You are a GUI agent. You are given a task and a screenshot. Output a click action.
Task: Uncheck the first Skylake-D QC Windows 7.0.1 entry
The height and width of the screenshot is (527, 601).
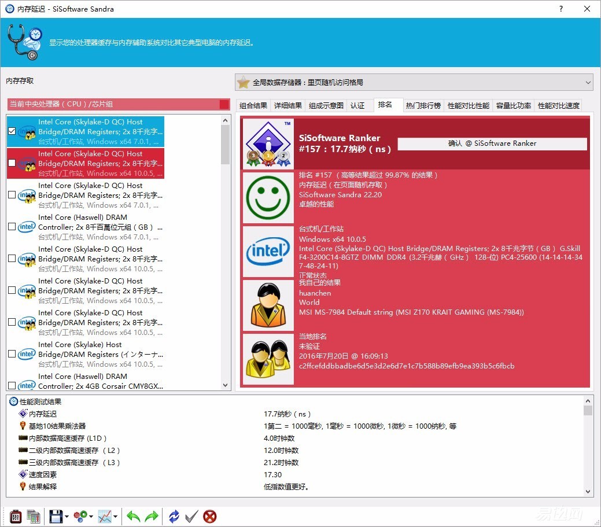12,131
